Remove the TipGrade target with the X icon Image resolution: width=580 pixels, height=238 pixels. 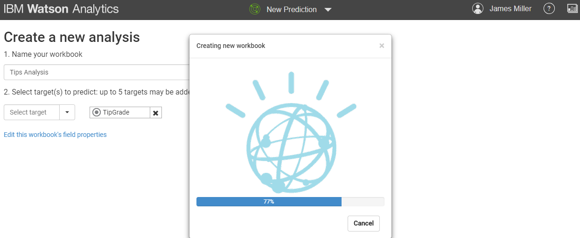point(156,113)
